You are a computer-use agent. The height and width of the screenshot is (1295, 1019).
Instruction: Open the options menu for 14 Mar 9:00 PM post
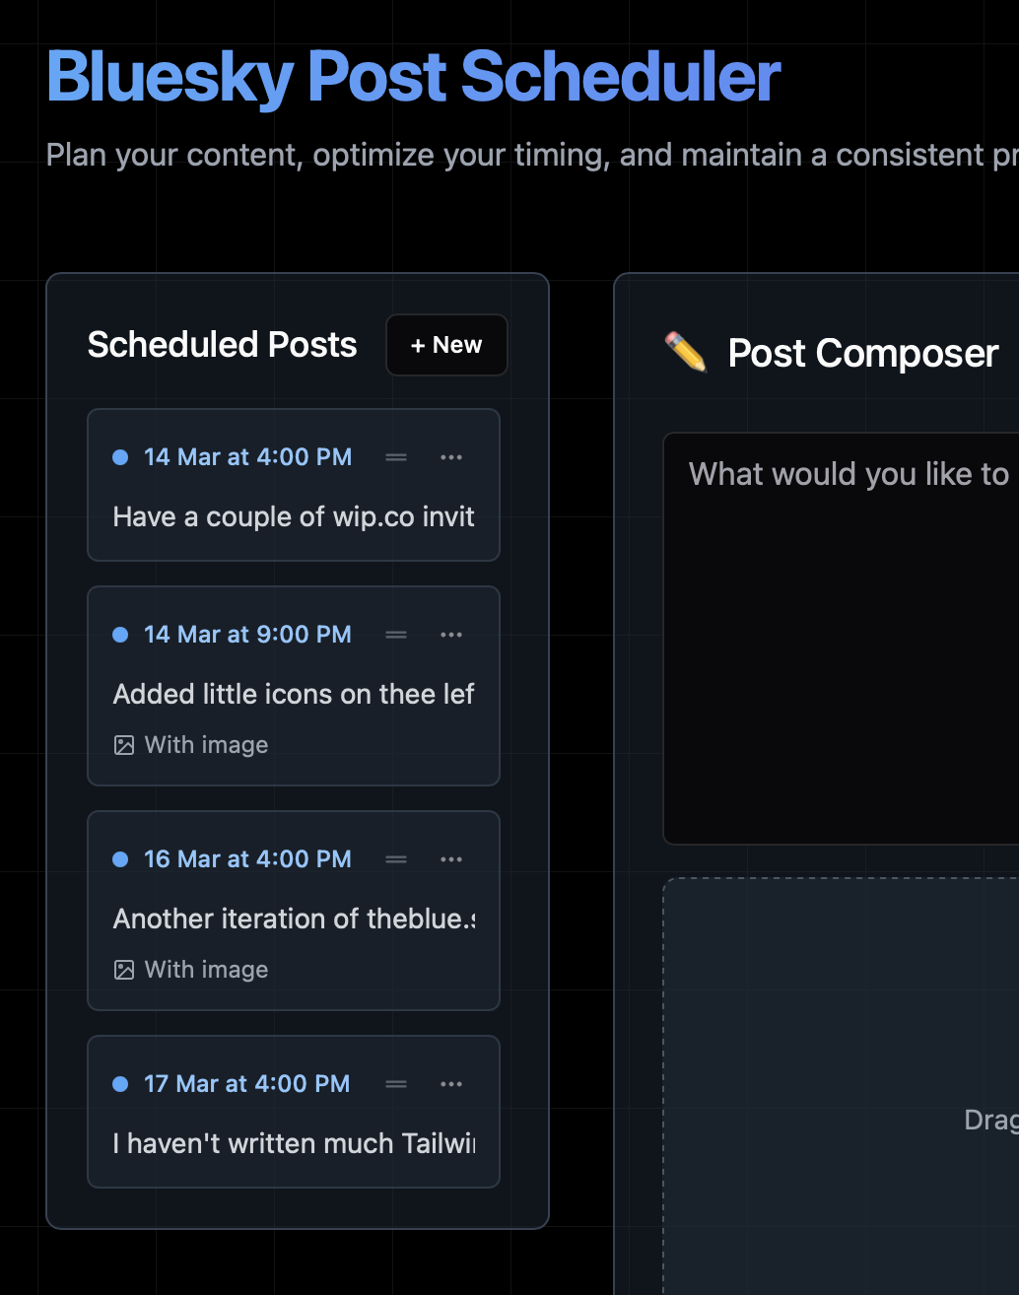pos(451,635)
